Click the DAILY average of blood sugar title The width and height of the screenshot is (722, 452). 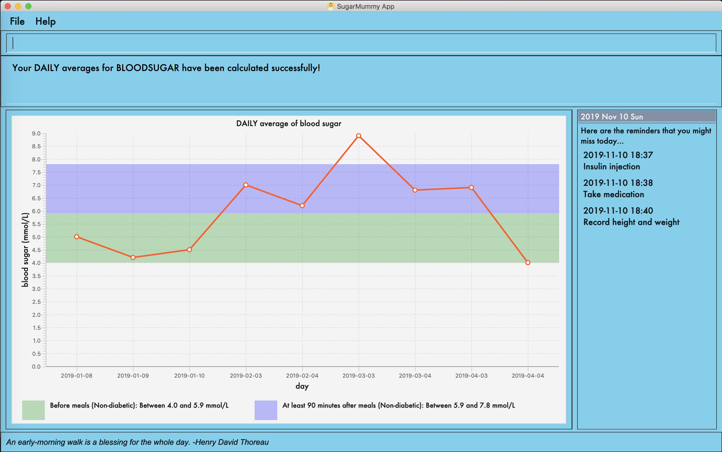coord(288,124)
